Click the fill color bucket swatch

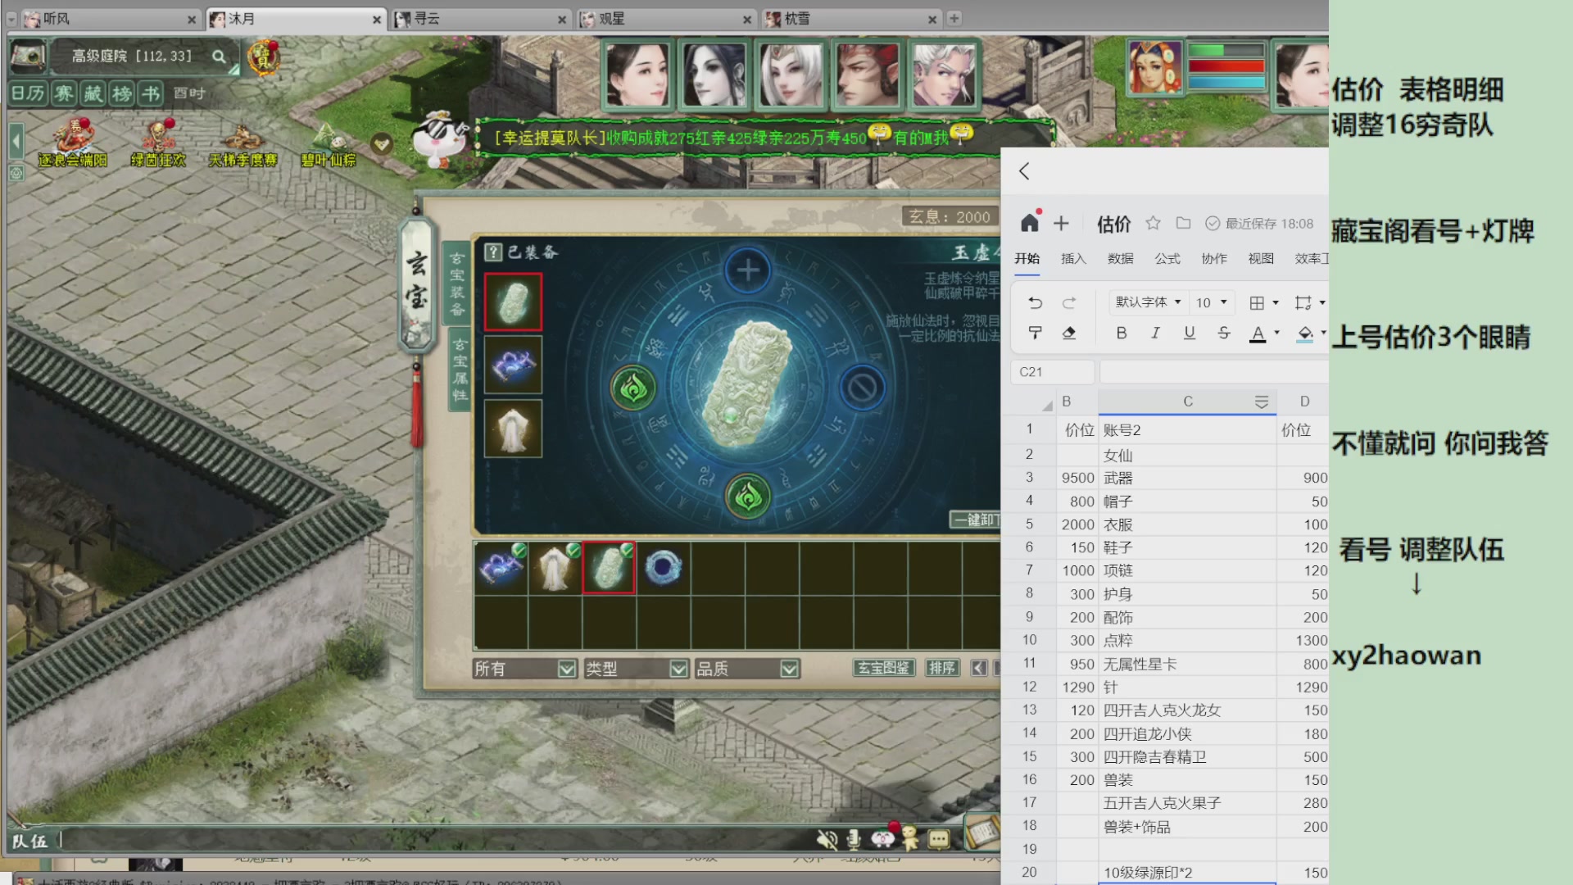[1305, 334]
